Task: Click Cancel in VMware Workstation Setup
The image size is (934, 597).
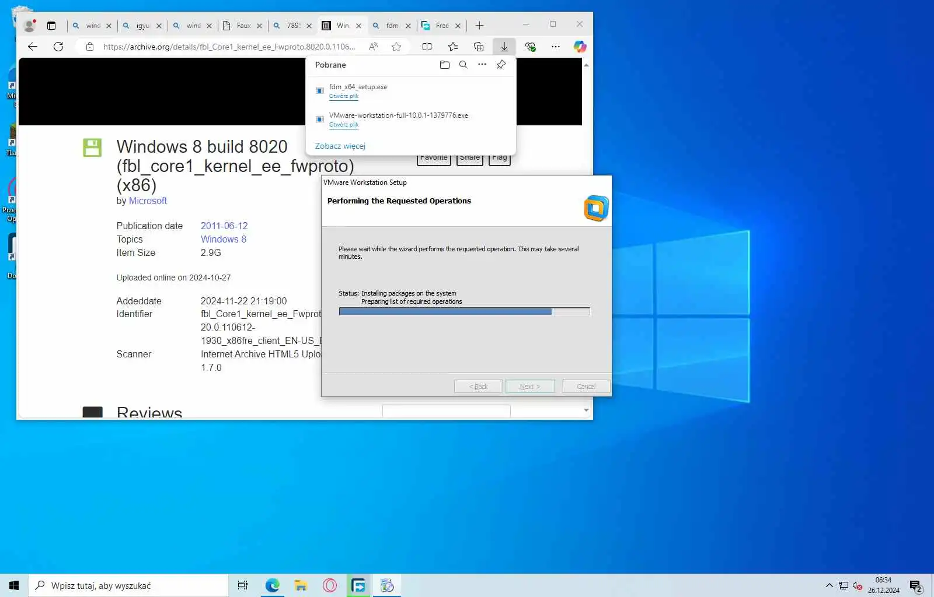Action: [x=586, y=387]
